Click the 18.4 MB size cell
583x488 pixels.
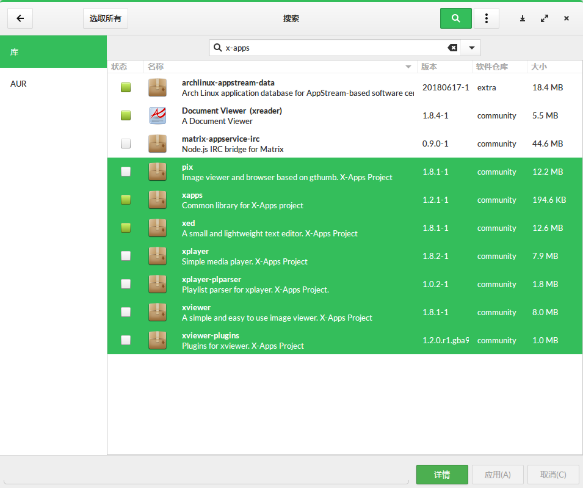548,87
